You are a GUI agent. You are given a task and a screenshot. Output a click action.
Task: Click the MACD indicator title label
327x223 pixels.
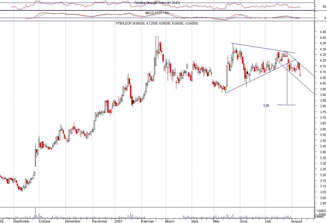point(157,13)
